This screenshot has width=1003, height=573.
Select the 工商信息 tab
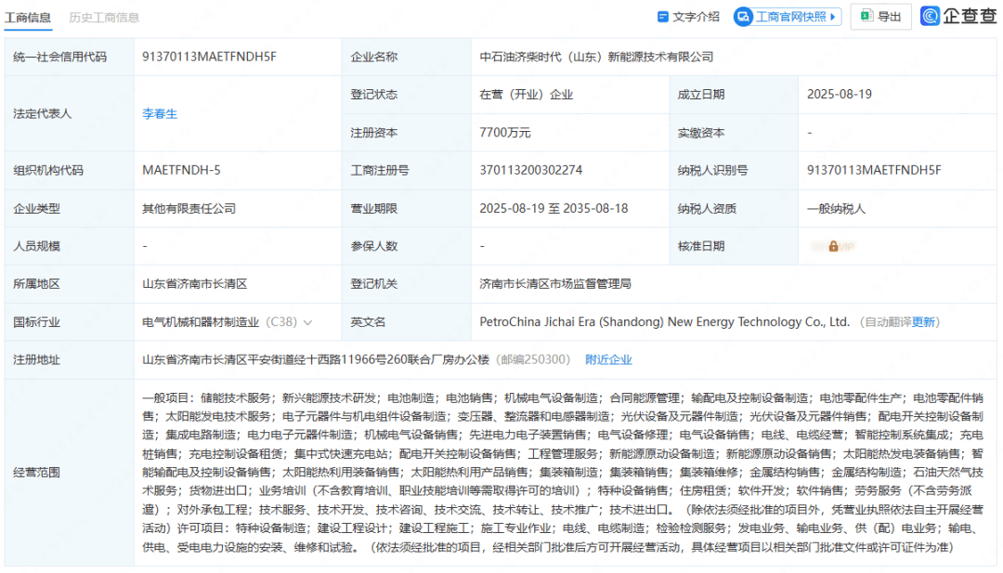(x=28, y=17)
